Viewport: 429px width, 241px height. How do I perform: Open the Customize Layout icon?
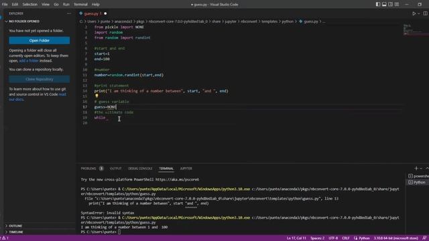(397, 5)
